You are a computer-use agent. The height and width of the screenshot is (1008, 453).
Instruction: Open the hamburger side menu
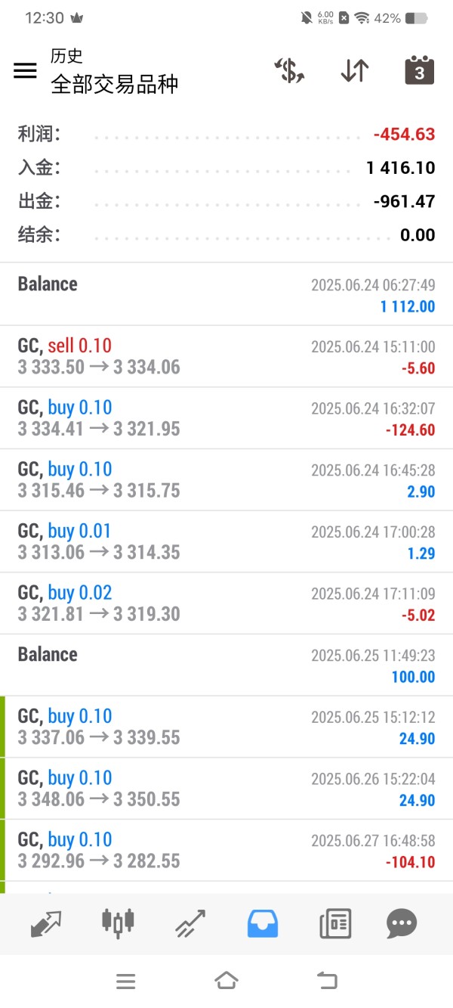[x=25, y=70]
